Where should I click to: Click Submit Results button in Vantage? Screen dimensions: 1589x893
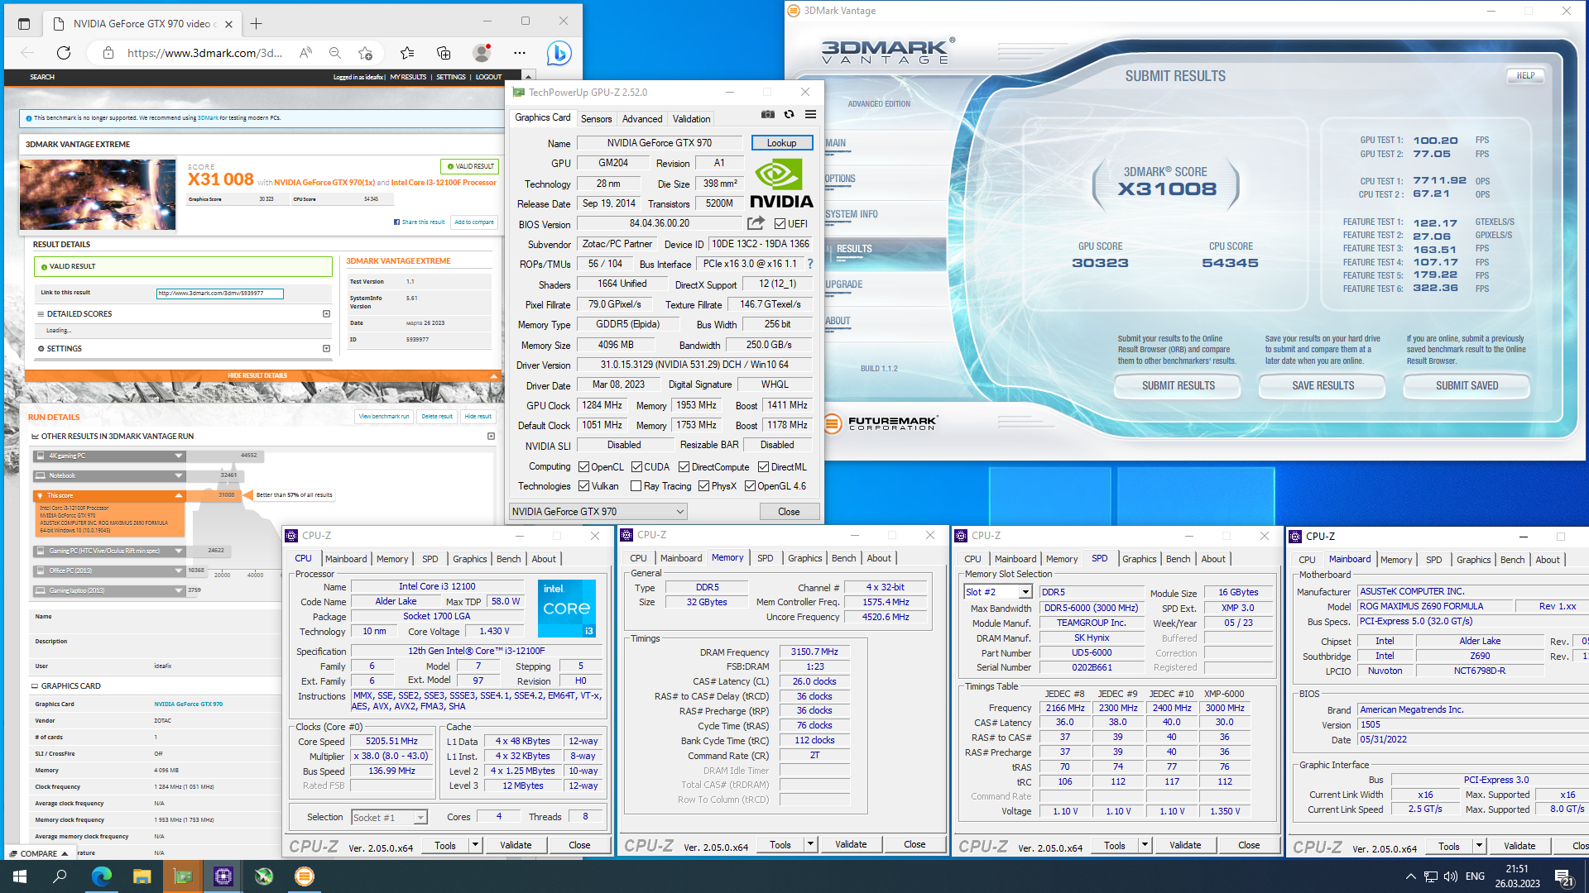click(1178, 386)
